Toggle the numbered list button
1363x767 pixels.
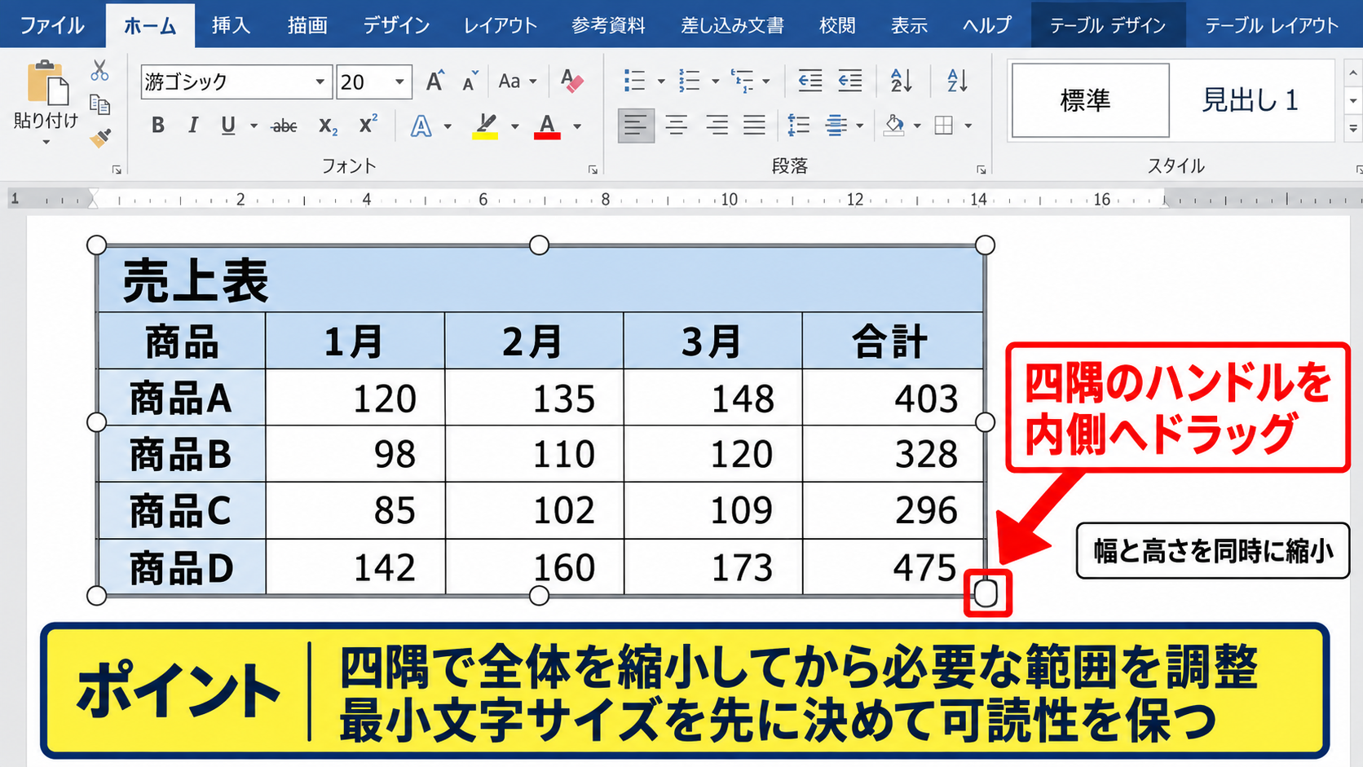point(690,81)
